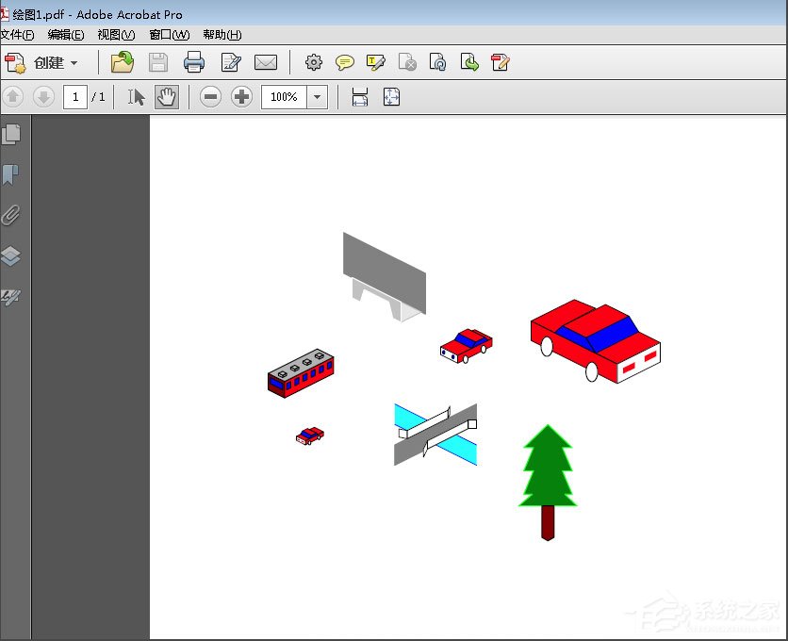This screenshot has width=788, height=641.
Task: Select the highlight text tool
Action: 376,63
